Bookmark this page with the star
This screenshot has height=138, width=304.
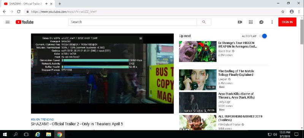pyautogui.click(x=283, y=12)
